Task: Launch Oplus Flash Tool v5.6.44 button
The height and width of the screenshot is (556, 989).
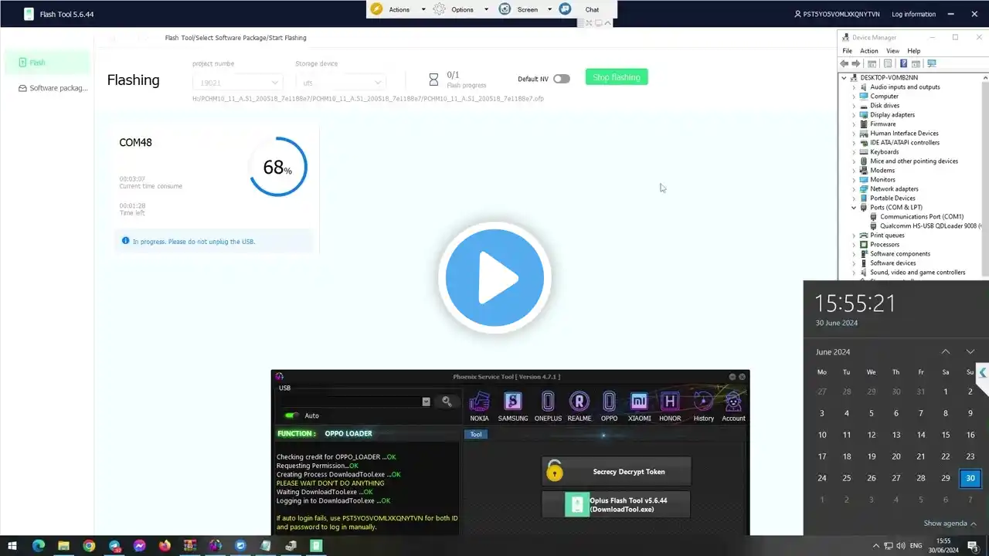Action: (617, 505)
